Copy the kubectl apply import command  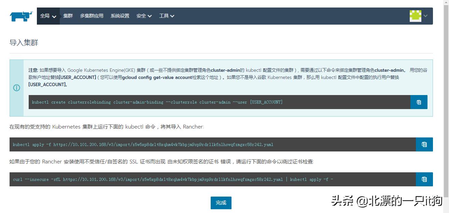424,144
